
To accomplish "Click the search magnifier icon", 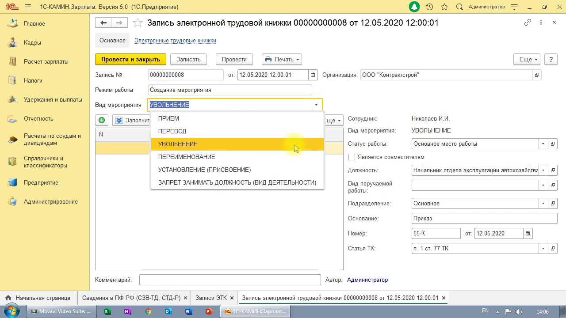I will tap(459, 7).
